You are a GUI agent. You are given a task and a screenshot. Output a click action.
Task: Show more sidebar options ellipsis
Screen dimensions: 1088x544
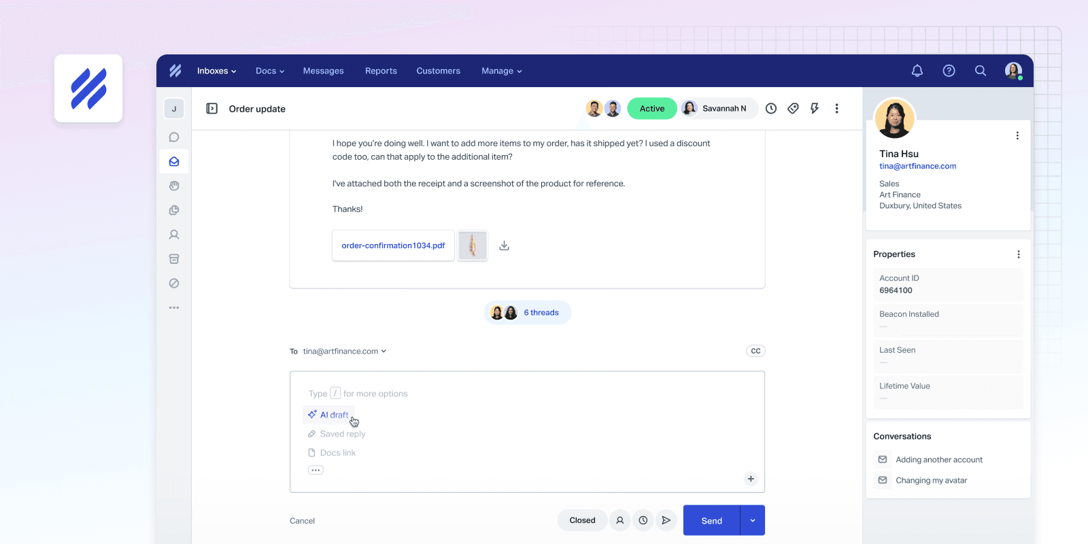[x=174, y=308]
